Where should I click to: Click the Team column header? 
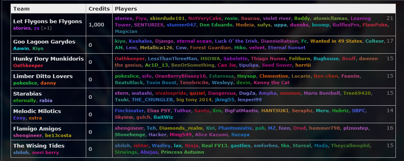[22, 9]
